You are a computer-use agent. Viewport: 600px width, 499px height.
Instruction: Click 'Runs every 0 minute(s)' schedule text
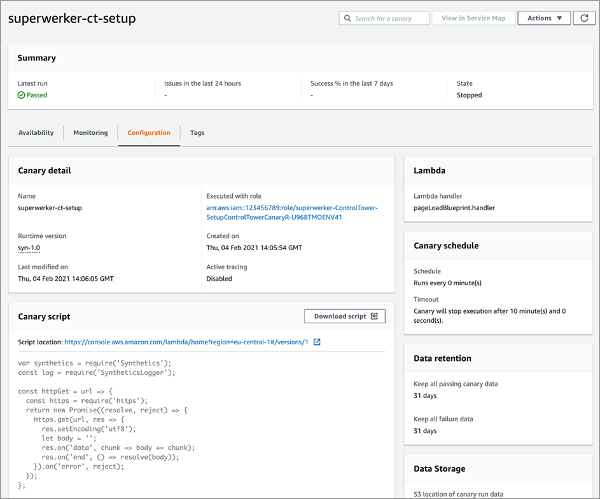[448, 283]
